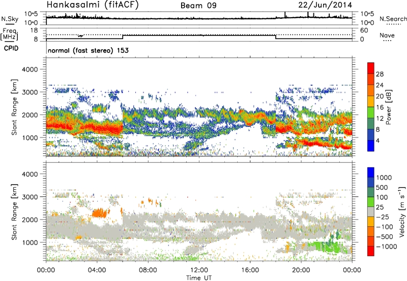Viewport: 407px width, 281px height.
Task: Select yellow 16–20 dB Power colorbar segment
Action: click(x=371, y=101)
